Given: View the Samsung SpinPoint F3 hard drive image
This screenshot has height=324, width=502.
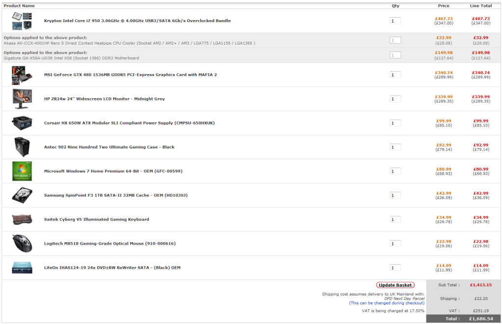Looking at the screenshot, I should (22, 196).
